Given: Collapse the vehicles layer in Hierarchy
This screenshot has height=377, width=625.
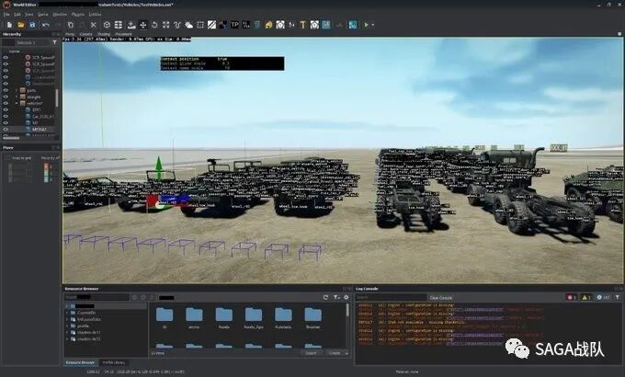Looking at the screenshot, I should click(17, 103).
